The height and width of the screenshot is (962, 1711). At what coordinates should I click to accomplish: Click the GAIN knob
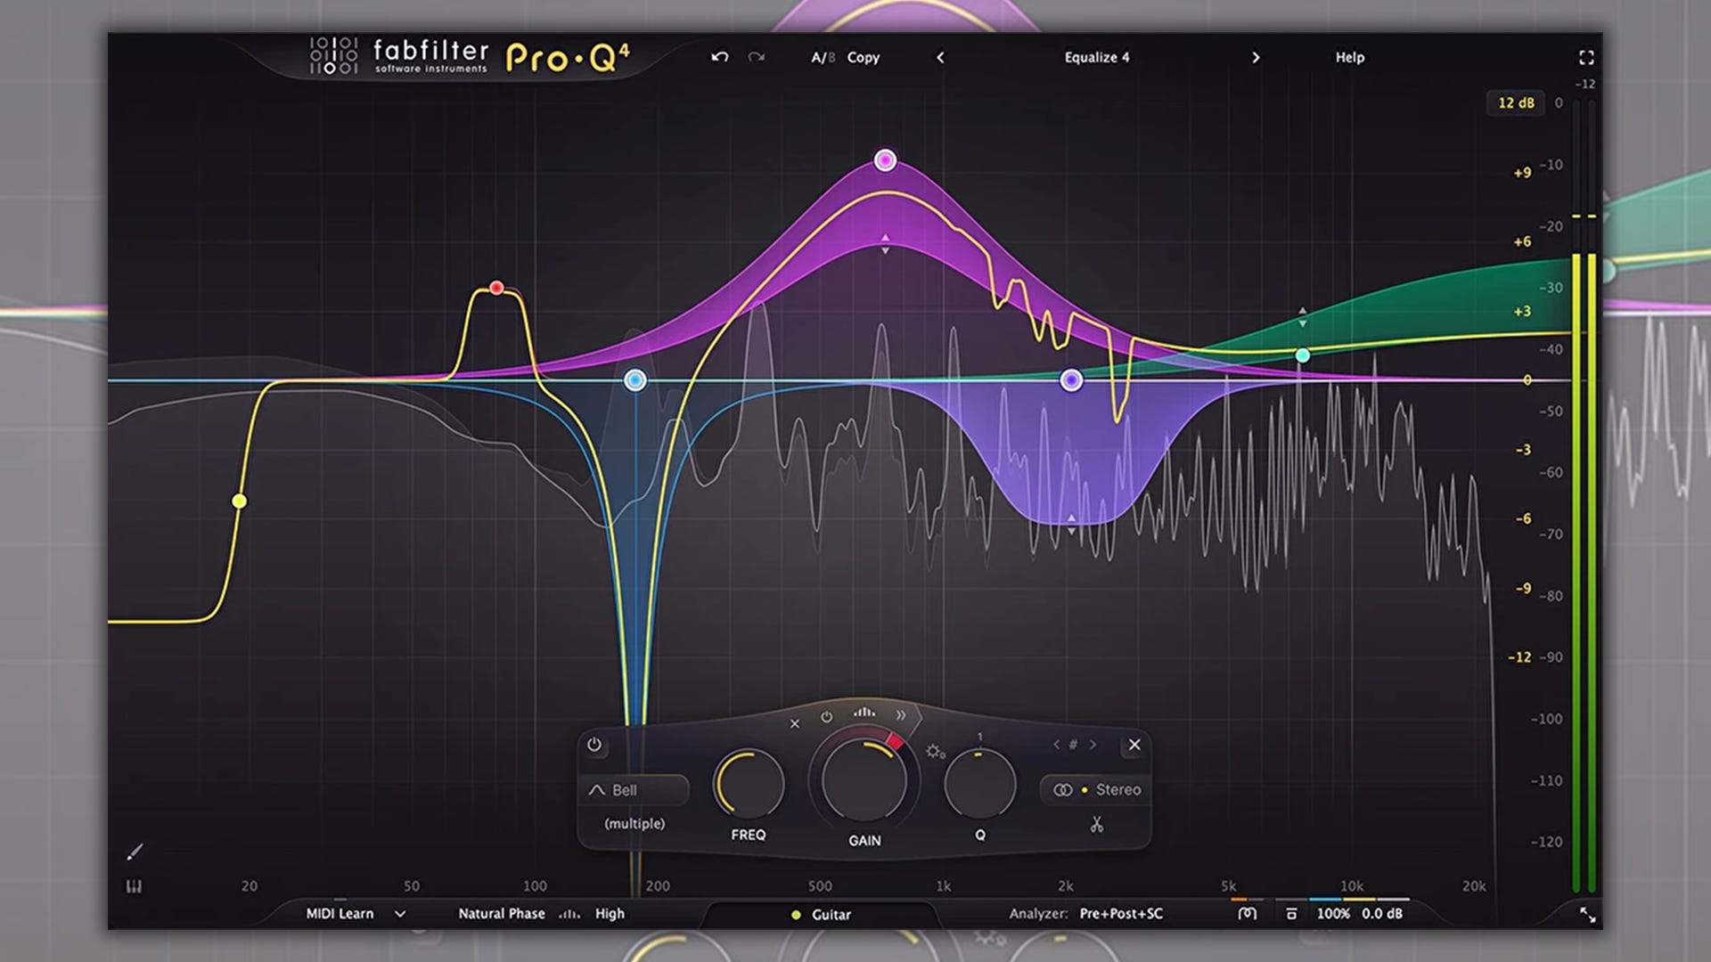[x=864, y=781]
